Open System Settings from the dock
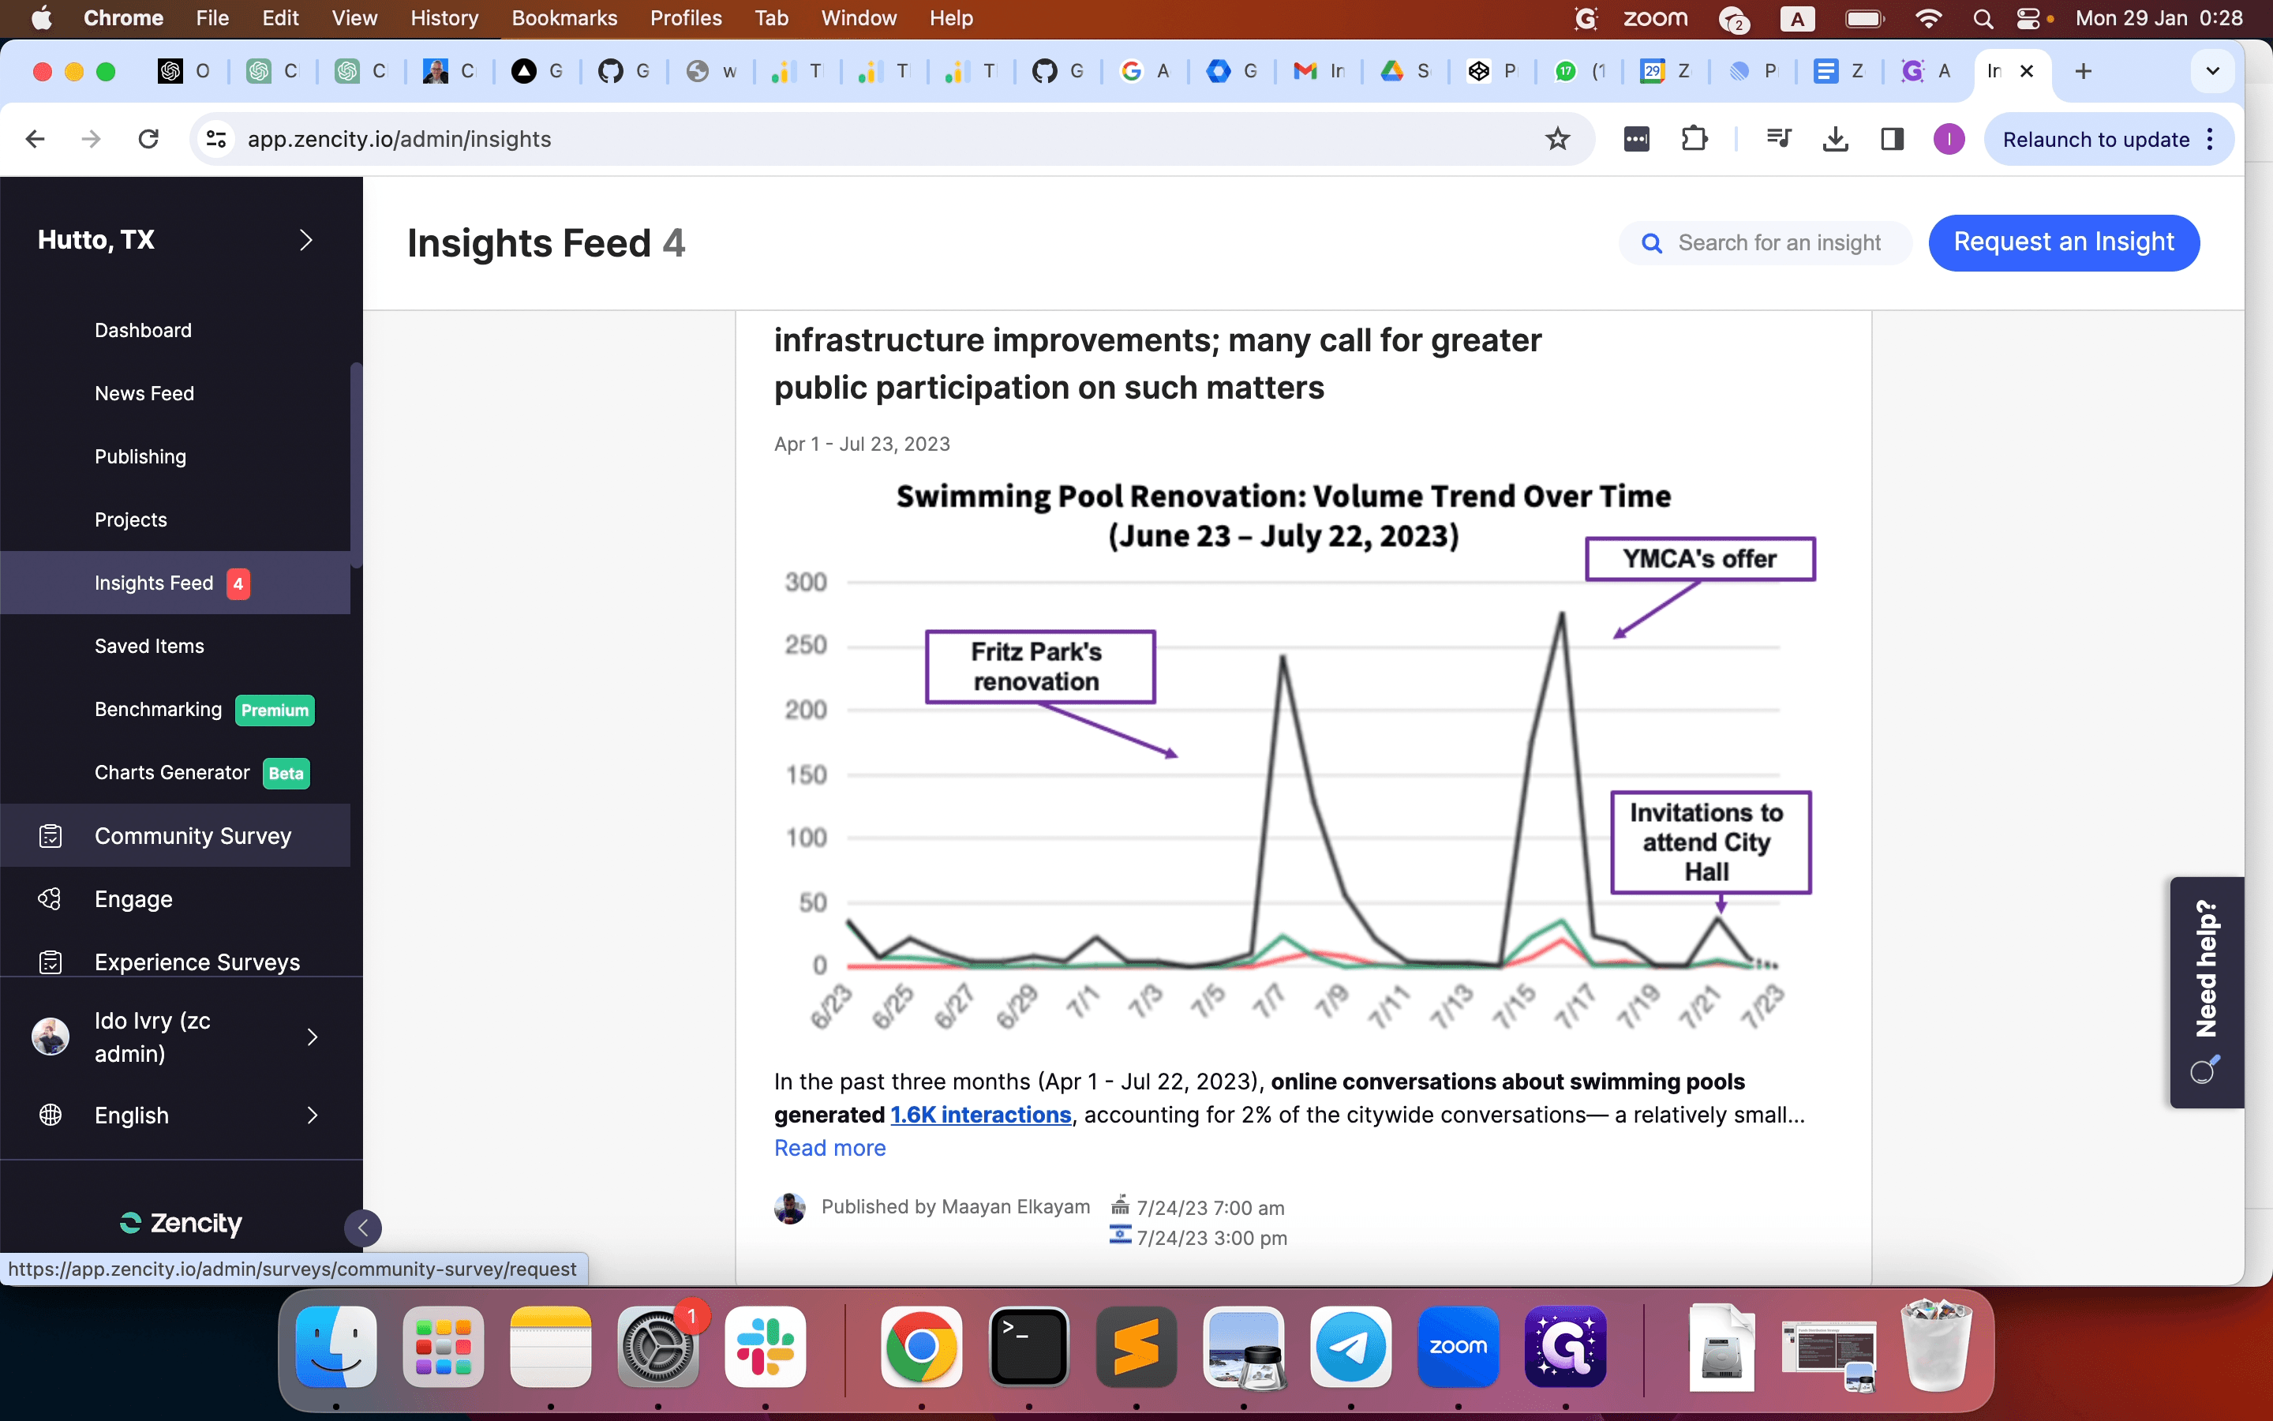The image size is (2273, 1421). 658,1346
